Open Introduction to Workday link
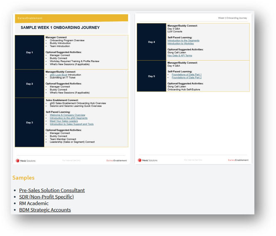Viewport: 276px width, 236px height. [x=180, y=44]
